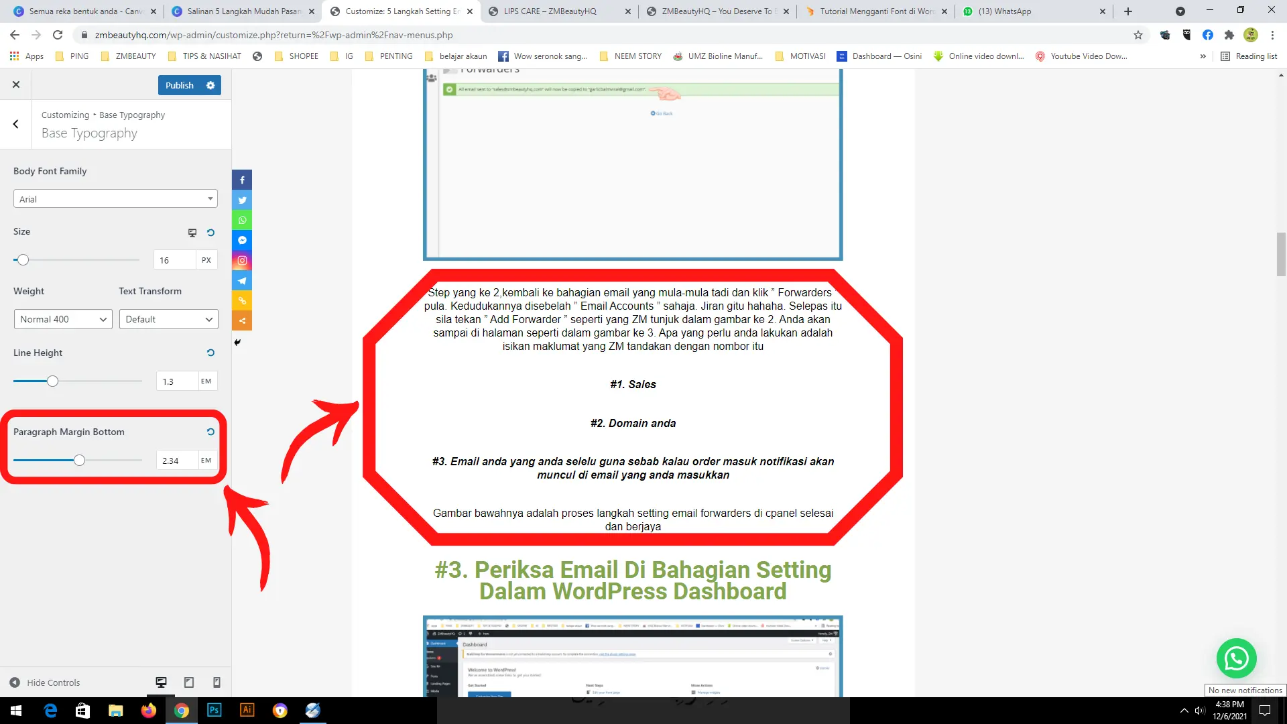Reload the current page
1287x724 pixels.
tap(58, 35)
